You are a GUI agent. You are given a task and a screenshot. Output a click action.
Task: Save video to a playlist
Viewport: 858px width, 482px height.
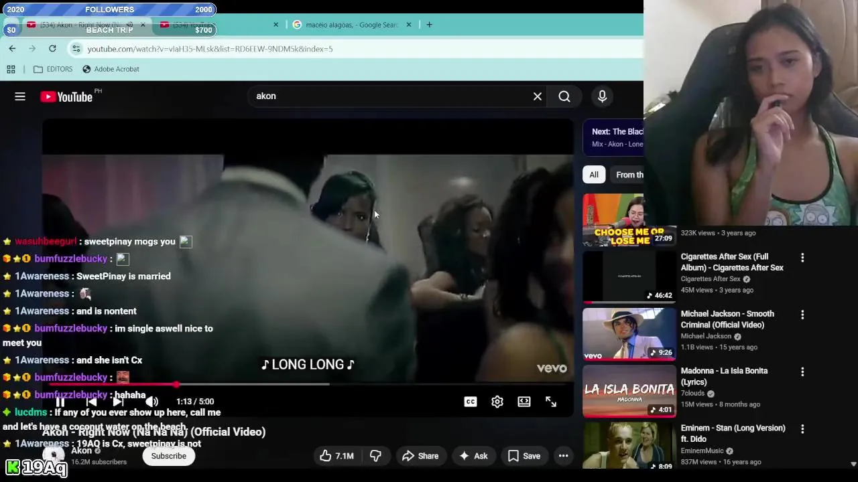(x=524, y=456)
